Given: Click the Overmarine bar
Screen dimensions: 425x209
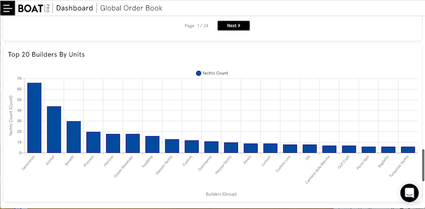Looking at the screenshot, I should point(211,147).
